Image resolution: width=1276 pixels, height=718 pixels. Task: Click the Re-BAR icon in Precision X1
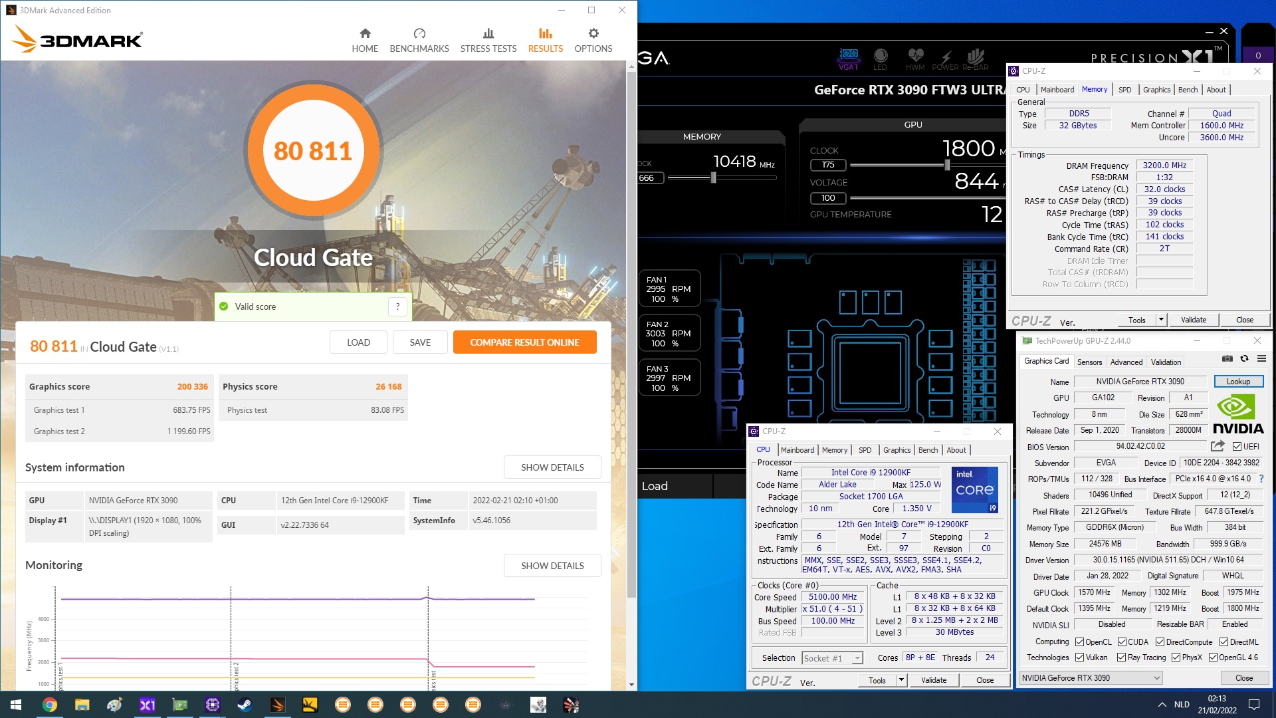(x=976, y=59)
